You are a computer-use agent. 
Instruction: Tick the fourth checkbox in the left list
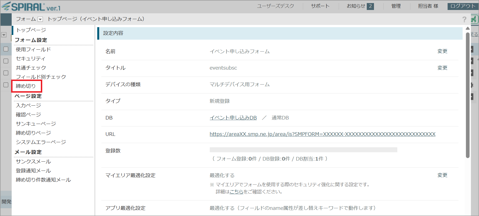(6, 85)
